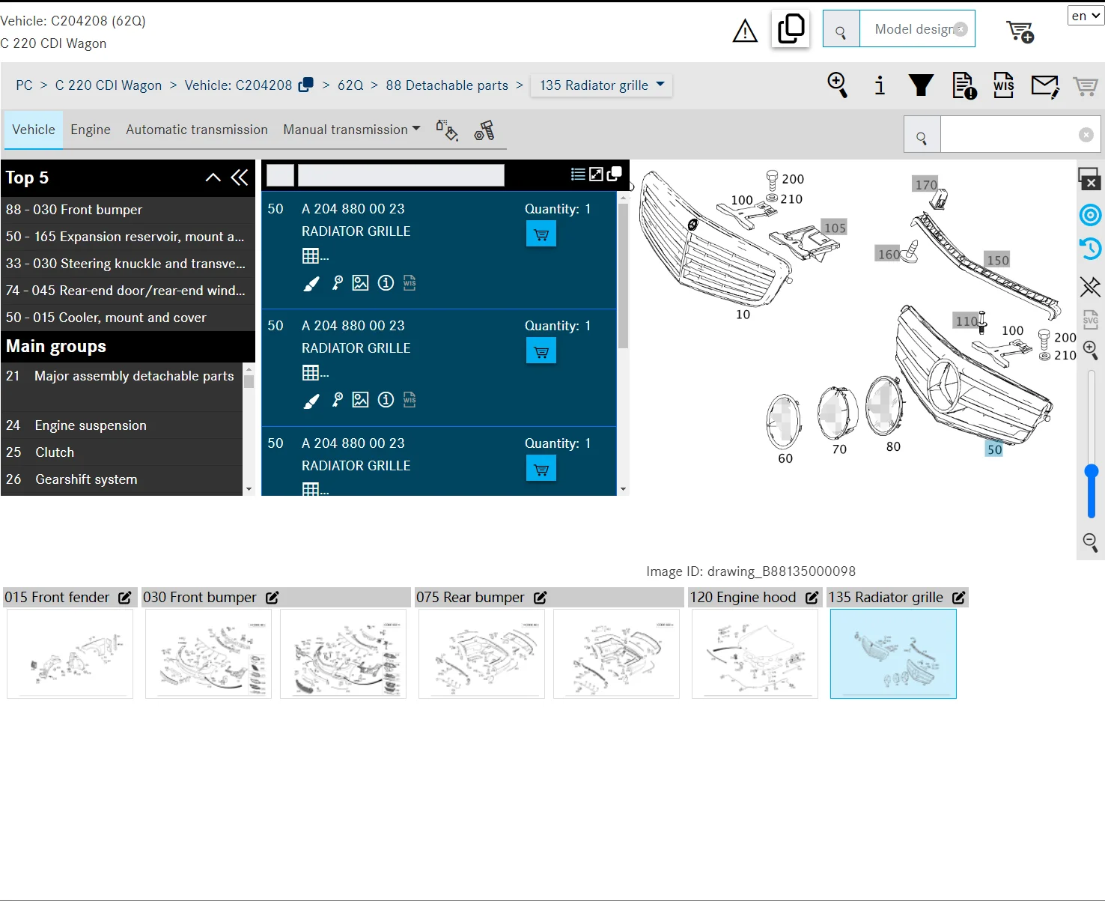1105x901 pixels.
Task: Select callout 105 in the drawing
Action: (x=835, y=228)
